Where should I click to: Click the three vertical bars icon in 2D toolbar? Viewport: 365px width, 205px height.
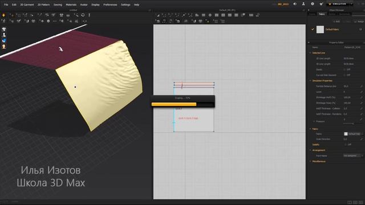point(251,15)
